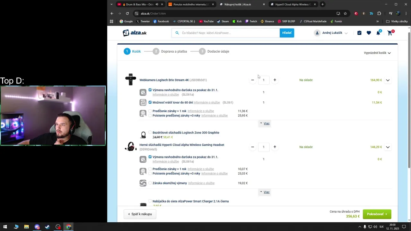This screenshot has width=411, height=231.
Task: Open the orders clipboard check icon
Action: (x=359, y=33)
